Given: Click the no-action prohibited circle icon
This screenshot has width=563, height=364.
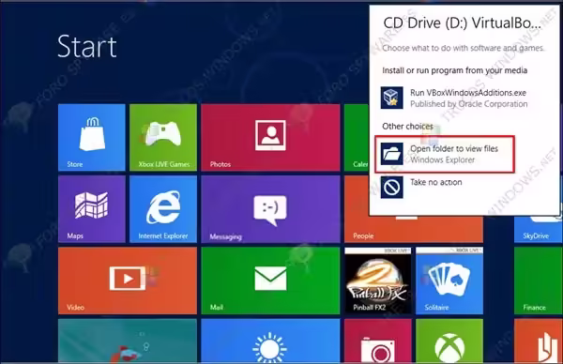Looking at the screenshot, I should pyautogui.click(x=391, y=188).
